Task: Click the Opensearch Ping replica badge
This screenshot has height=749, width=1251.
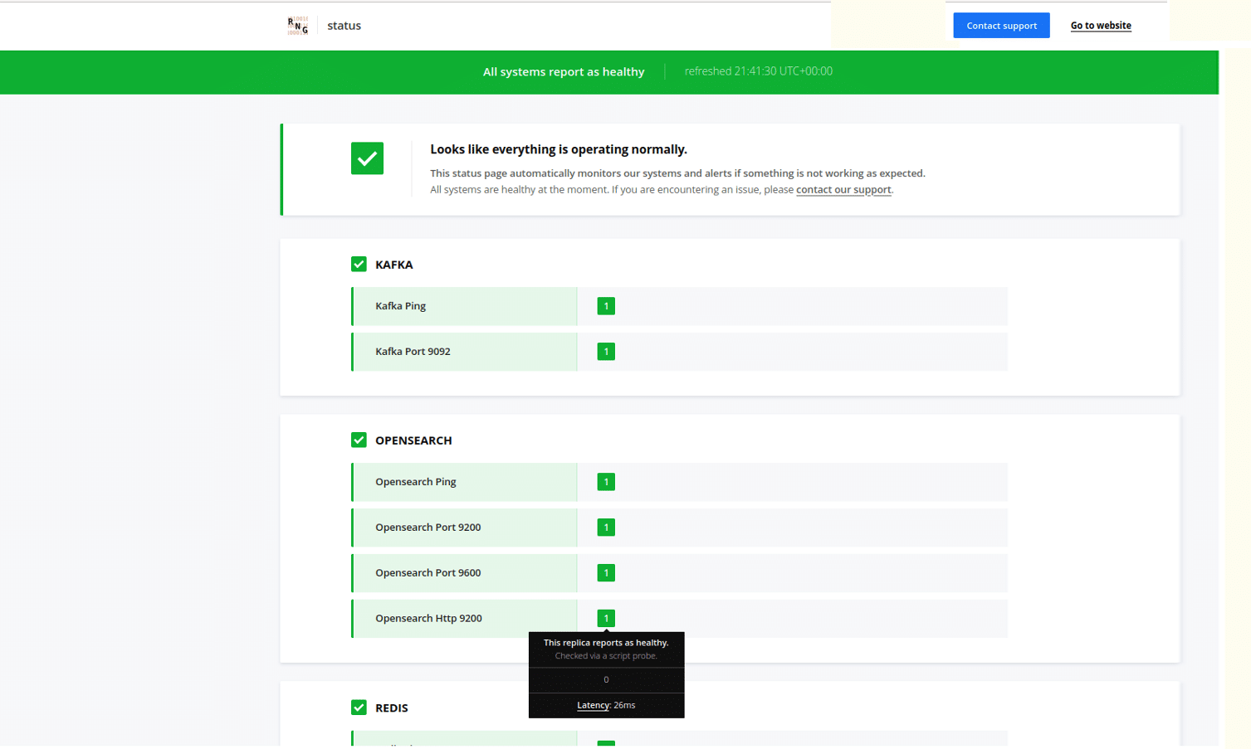Action: 606,482
